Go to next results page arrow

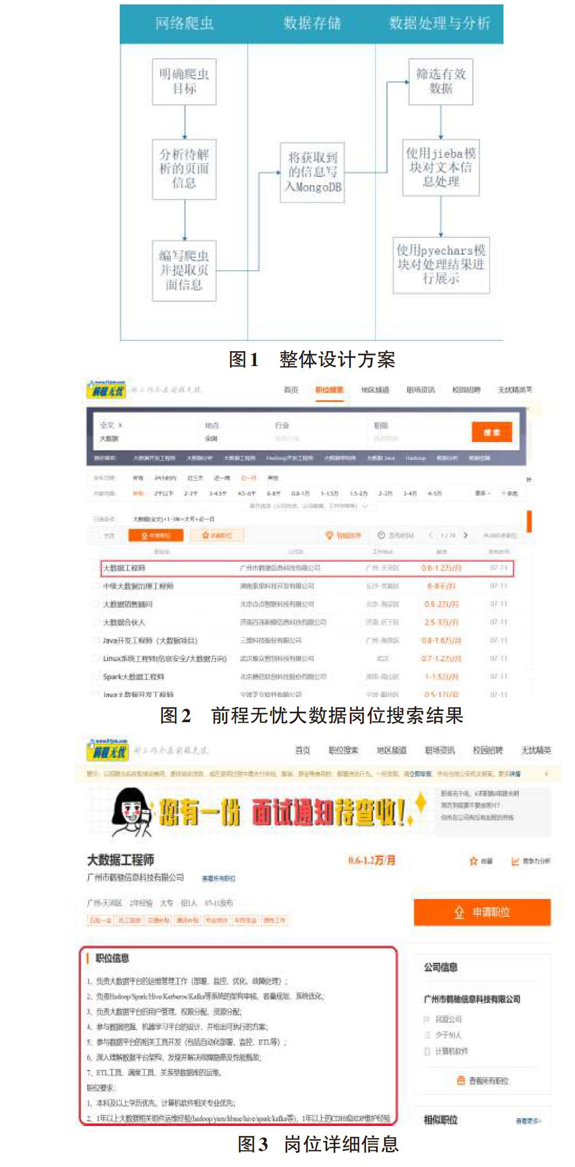[x=465, y=535]
